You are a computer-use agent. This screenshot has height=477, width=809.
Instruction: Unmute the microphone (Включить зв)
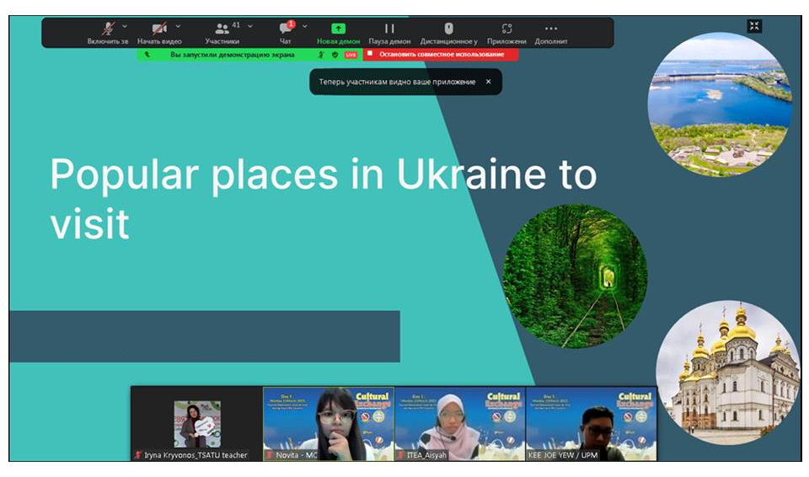tap(107, 33)
